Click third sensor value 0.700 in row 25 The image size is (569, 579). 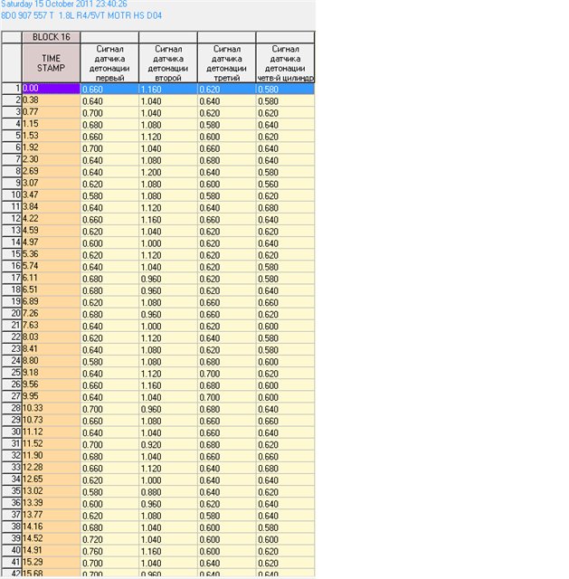pos(227,374)
